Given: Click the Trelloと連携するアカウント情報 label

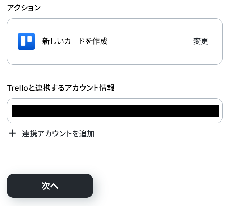Looking at the screenshot, I should (x=61, y=88).
